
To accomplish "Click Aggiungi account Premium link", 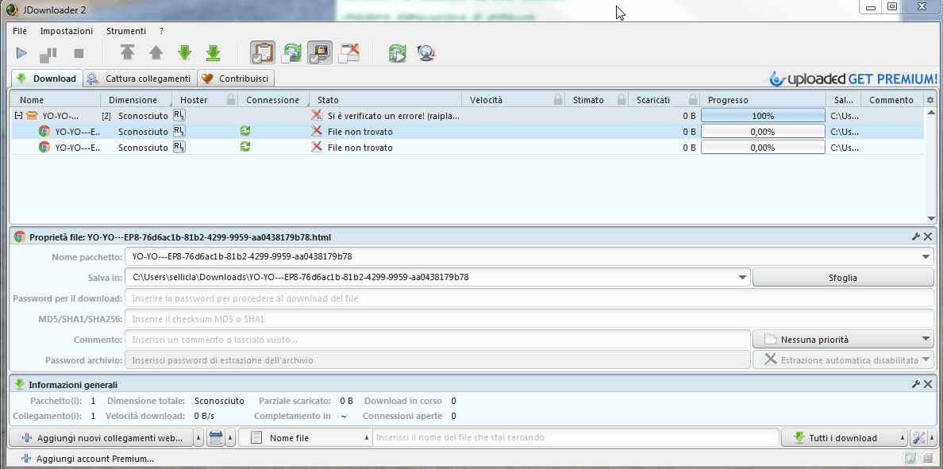I will [87, 459].
